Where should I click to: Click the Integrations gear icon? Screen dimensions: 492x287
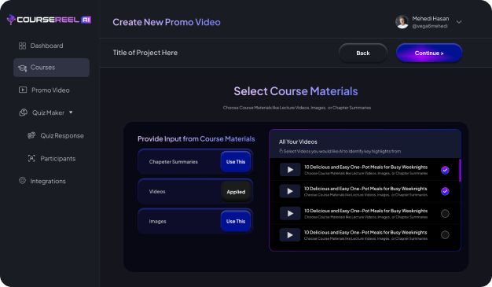(22, 181)
